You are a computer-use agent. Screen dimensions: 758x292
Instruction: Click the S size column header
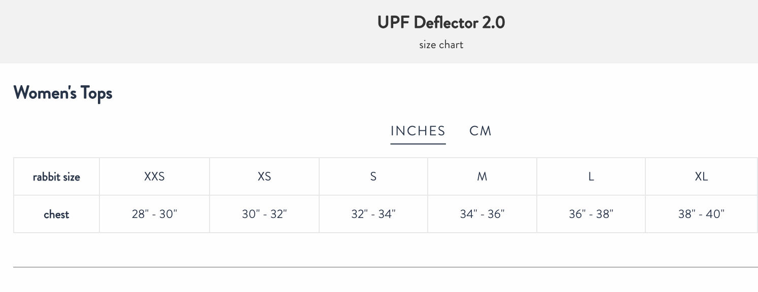(373, 176)
